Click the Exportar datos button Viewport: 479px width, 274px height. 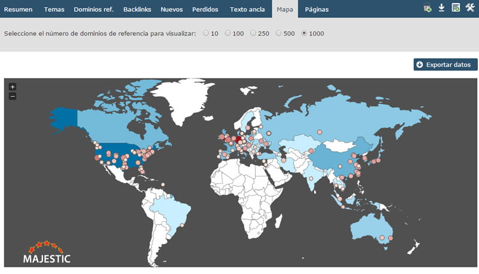coord(445,65)
